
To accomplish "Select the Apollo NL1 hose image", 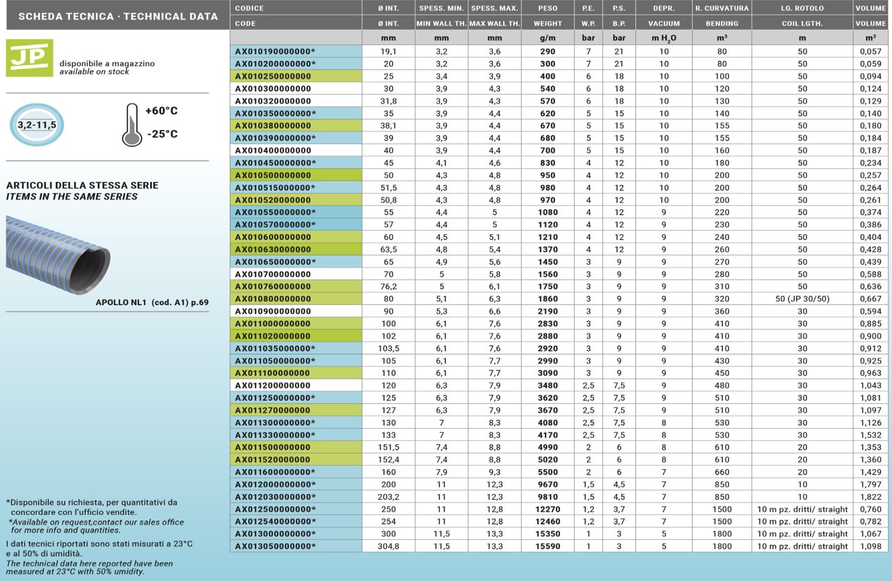I will [x=58, y=254].
